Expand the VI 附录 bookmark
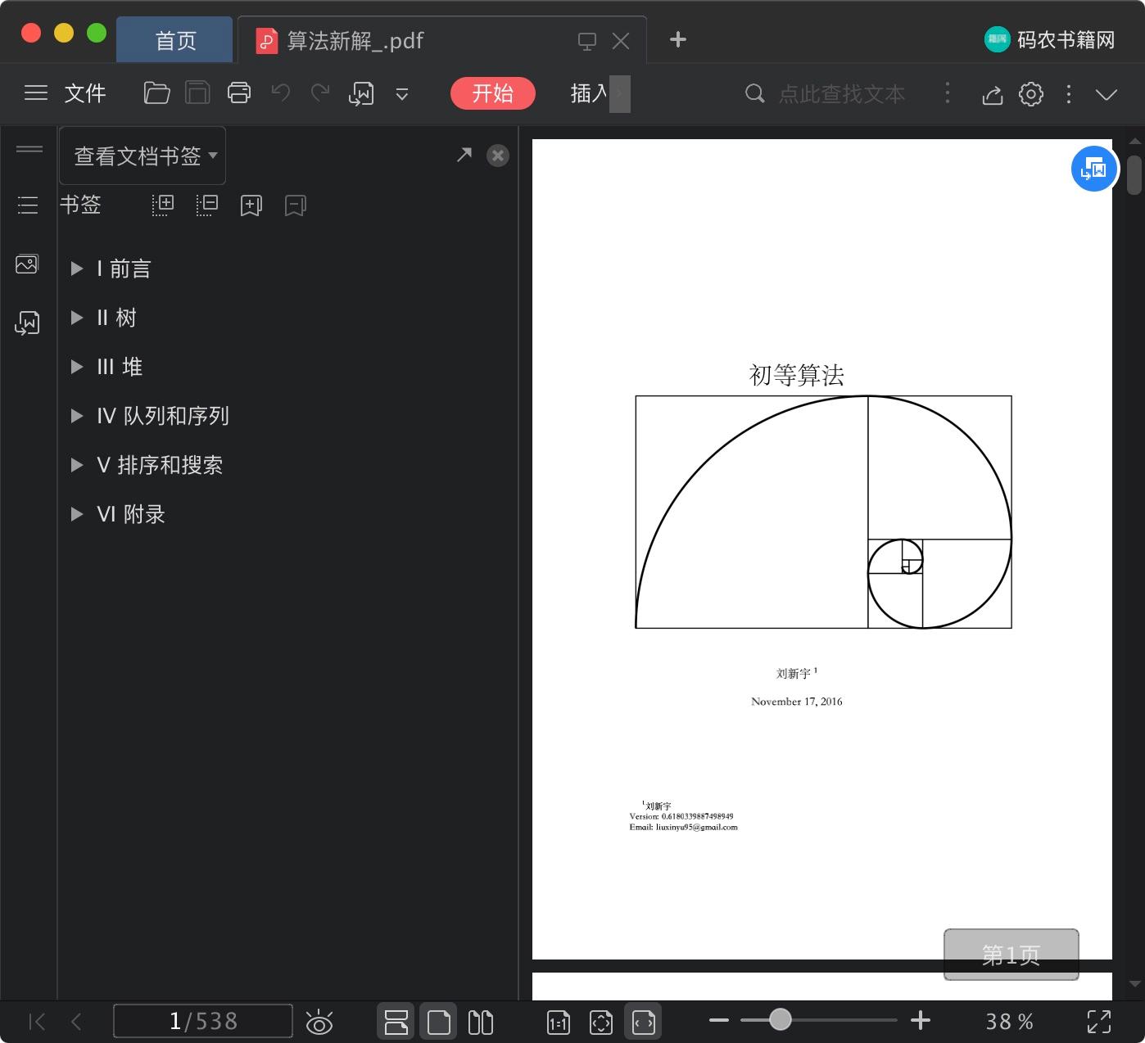Screen dimensions: 1145x1043 (77, 514)
